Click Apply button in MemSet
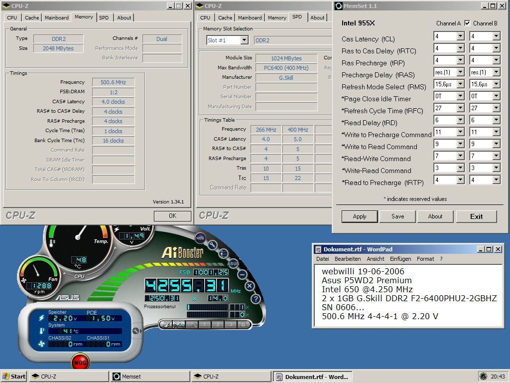 tap(360, 216)
